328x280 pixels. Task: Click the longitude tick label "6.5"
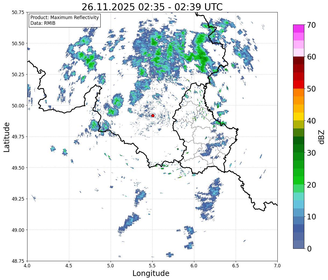(x=236, y=265)
